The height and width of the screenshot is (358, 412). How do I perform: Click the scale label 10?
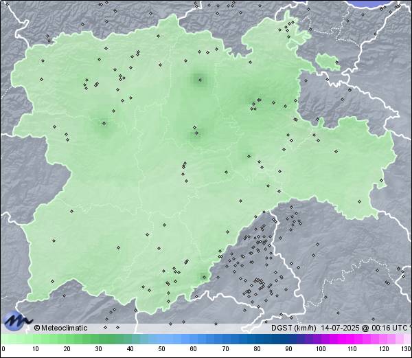tap(36, 349)
